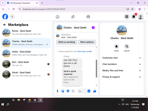This screenshot has height=111, width=148.
Task: Click the More options button
Action: [87, 42]
